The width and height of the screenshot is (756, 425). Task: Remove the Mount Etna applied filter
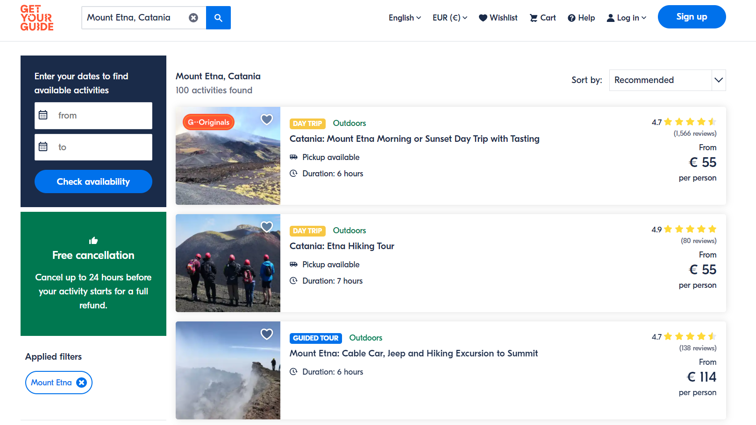[x=81, y=383]
